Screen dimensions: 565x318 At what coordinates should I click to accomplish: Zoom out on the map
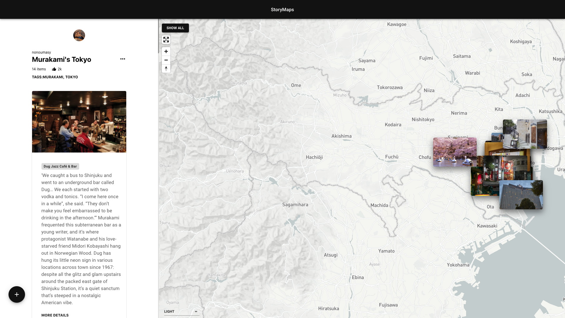tap(166, 60)
